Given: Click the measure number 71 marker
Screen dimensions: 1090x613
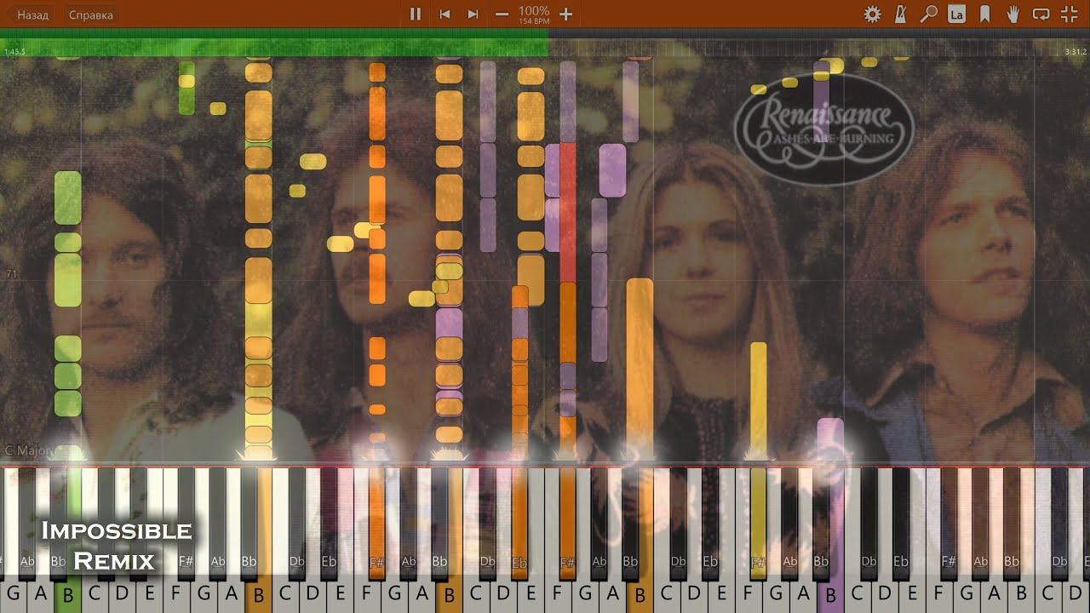Looking at the screenshot, I should point(11,274).
